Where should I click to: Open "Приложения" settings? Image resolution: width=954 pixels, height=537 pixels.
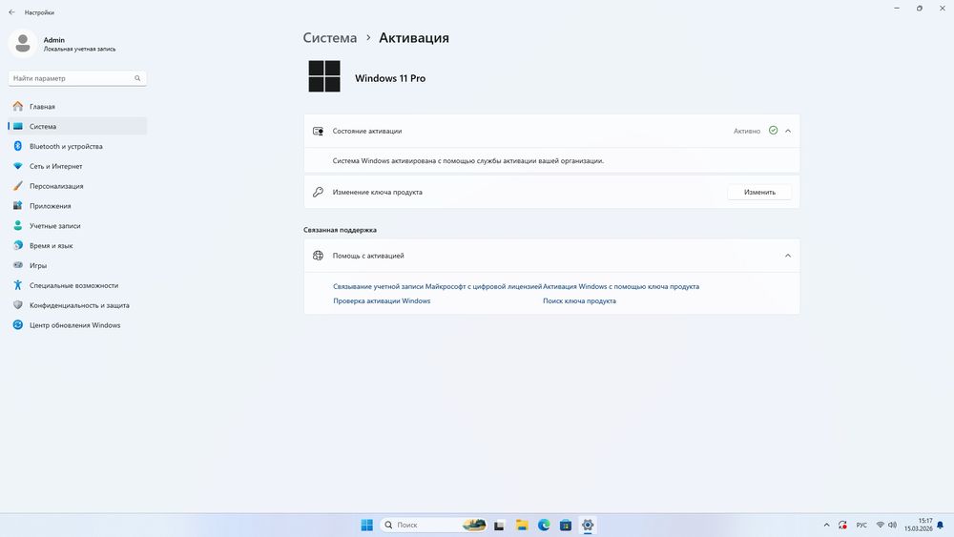(x=77, y=206)
